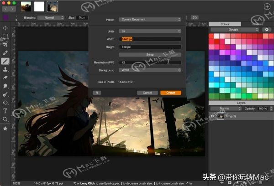Open the layer blend mode Normal dropdown

[x=226, y=108]
